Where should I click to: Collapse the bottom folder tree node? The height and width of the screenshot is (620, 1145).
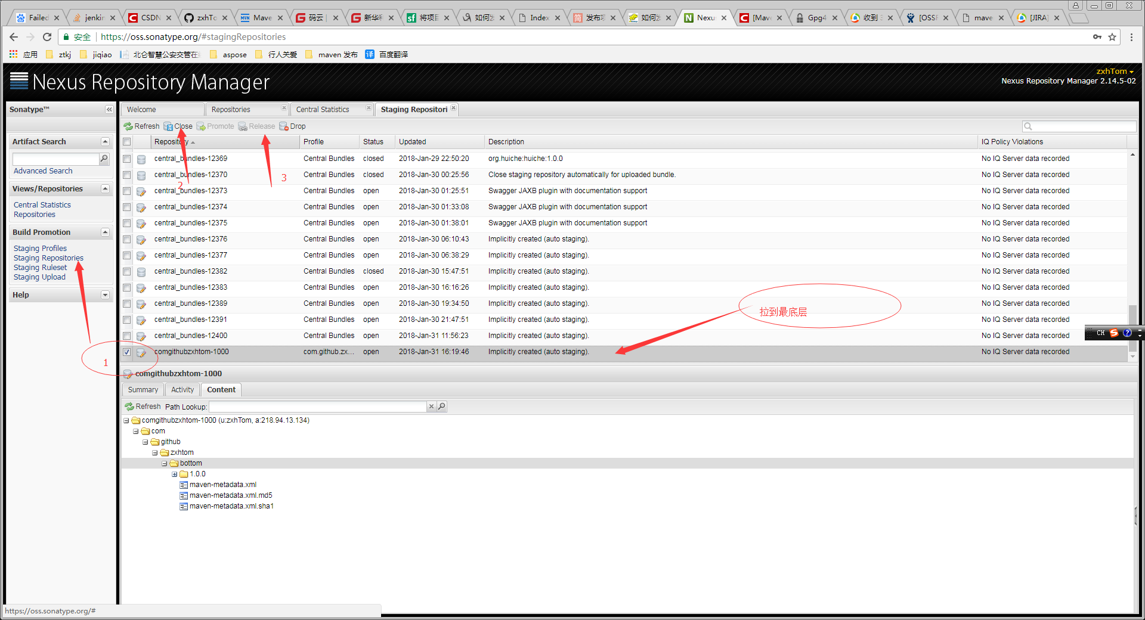point(164,464)
